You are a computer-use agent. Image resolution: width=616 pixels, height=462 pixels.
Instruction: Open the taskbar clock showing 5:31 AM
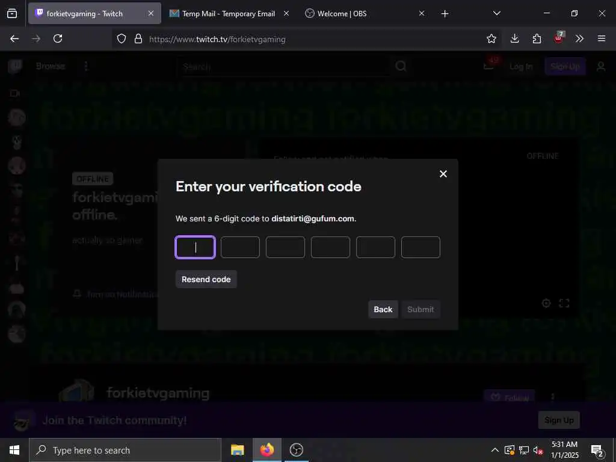click(x=564, y=450)
